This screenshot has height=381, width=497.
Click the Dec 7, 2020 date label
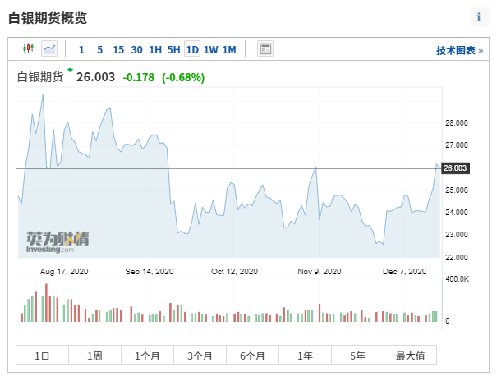405,272
